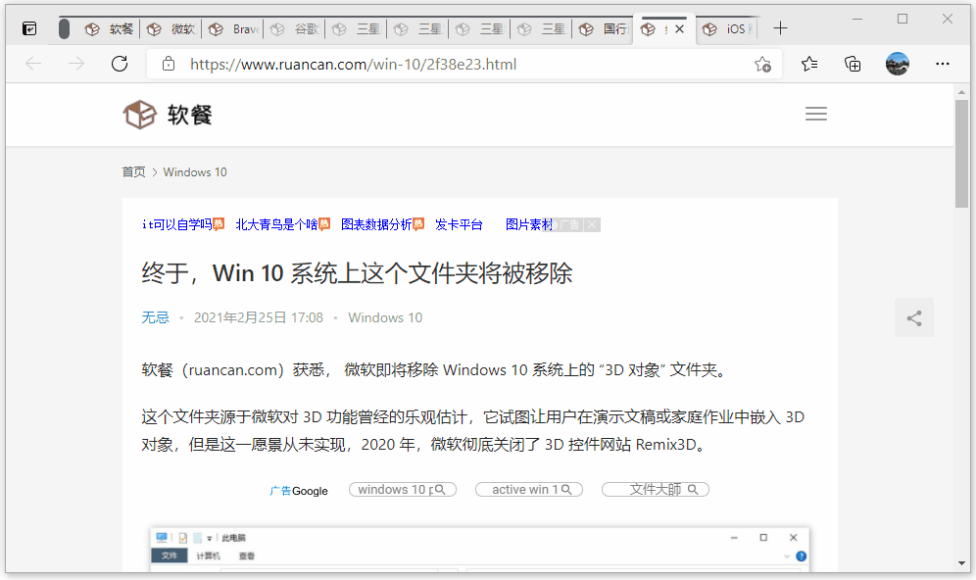This screenshot has width=976, height=580.
Task: Click the forward navigation arrow
Action: [75, 64]
